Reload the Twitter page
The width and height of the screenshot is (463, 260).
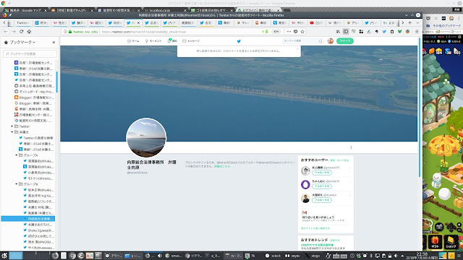click(x=21, y=32)
